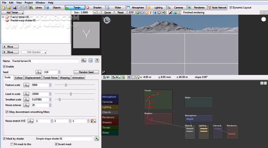268x148 pixels.
Task: Click the black corner arrow icon at the preview's bottom left
Action: coord(104,72)
